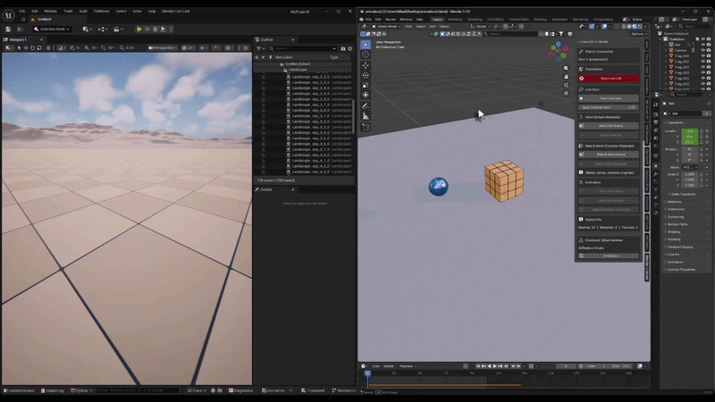Select the Blender Select Box tool
The height and width of the screenshot is (402, 715).
coord(366,45)
